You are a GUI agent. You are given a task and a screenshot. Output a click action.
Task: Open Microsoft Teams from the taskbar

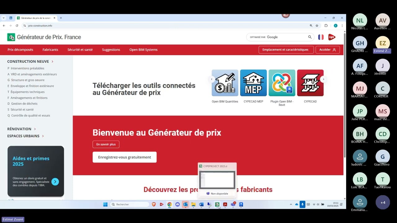pos(233,204)
